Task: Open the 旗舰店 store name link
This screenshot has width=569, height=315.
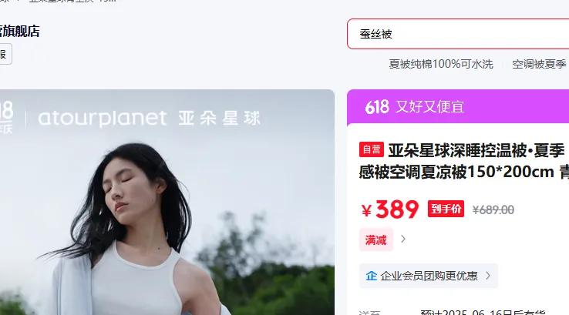Action: click(20, 31)
